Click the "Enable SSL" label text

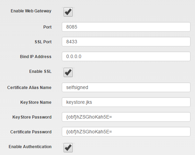pyautogui.click(x=40, y=71)
